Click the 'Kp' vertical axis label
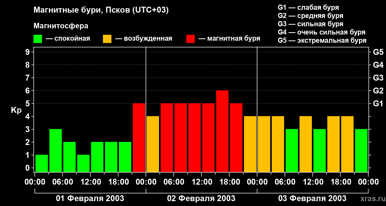386x206 pixels. point(16,110)
